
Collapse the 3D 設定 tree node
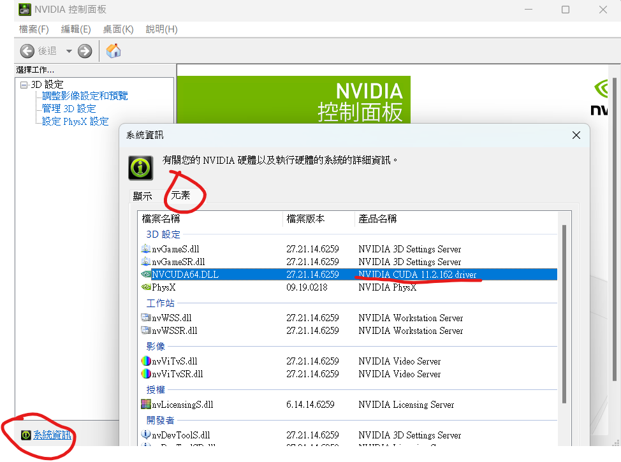(x=24, y=85)
